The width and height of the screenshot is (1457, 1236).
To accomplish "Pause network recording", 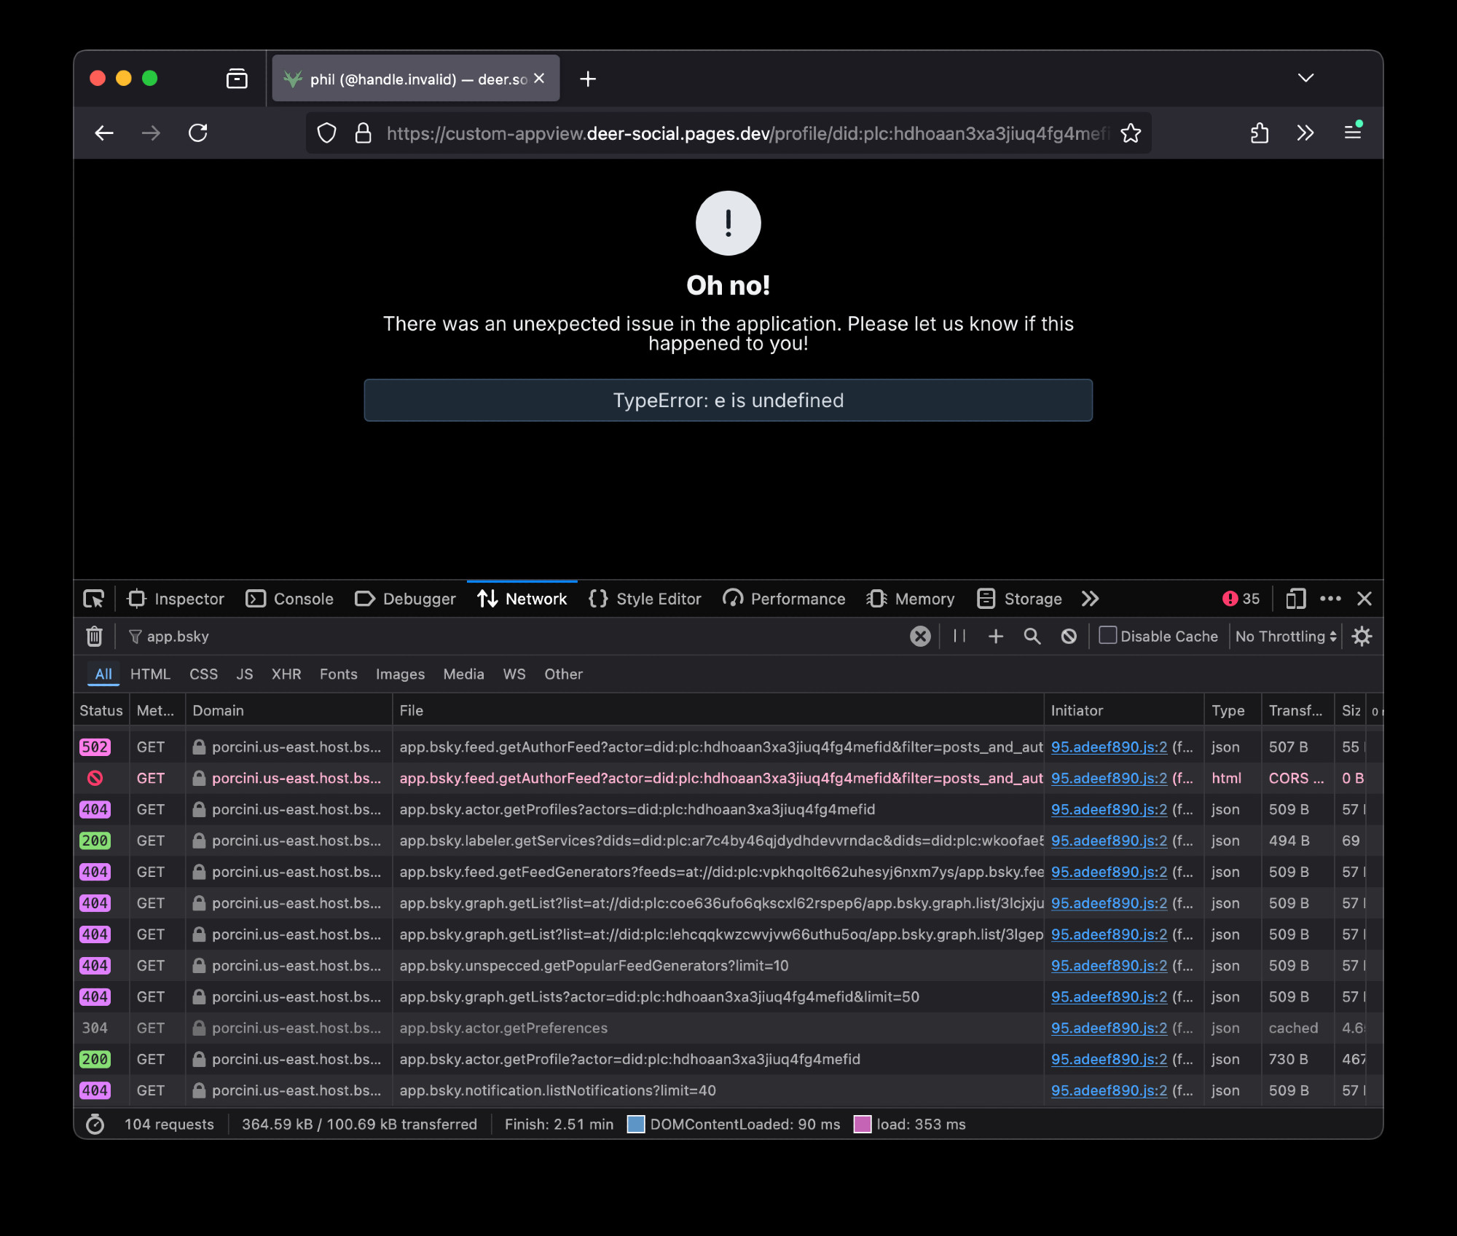I will click(x=959, y=637).
